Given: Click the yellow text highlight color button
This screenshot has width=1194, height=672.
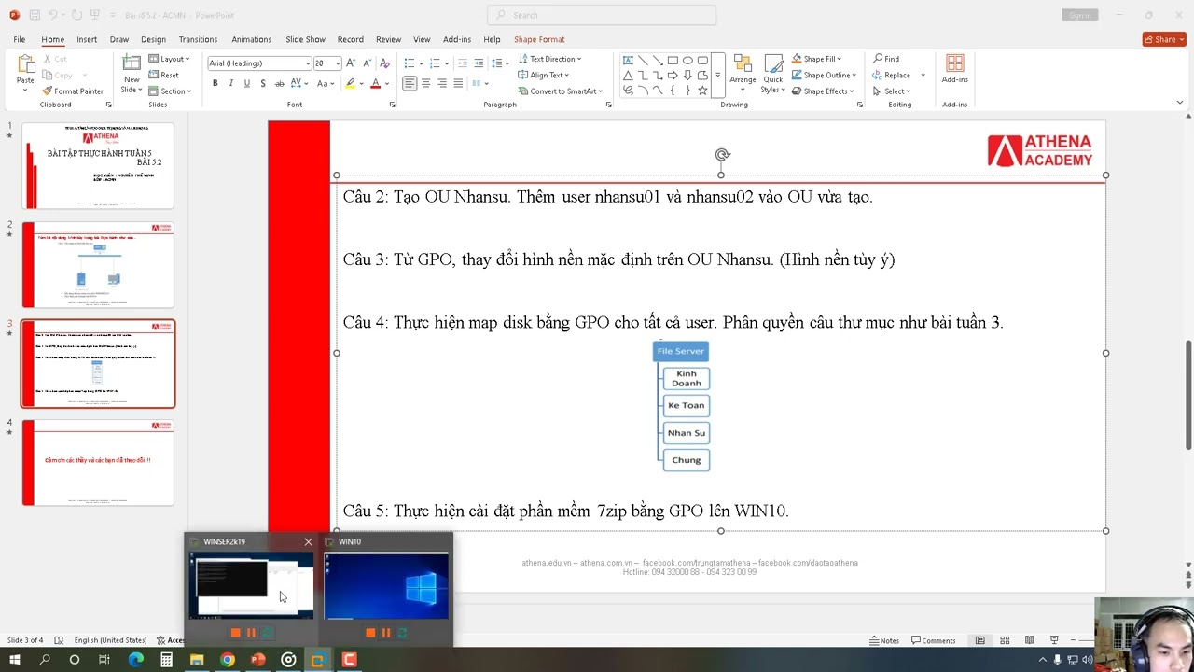Looking at the screenshot, I should pyautogui.click(x=351, y=84).
